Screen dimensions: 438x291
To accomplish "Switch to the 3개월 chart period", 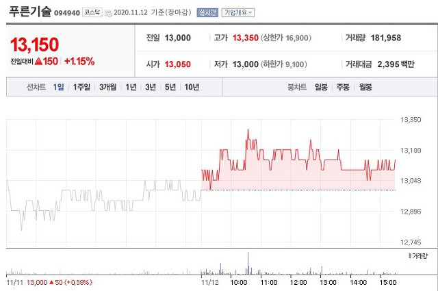I will click(x=107, y=87).
